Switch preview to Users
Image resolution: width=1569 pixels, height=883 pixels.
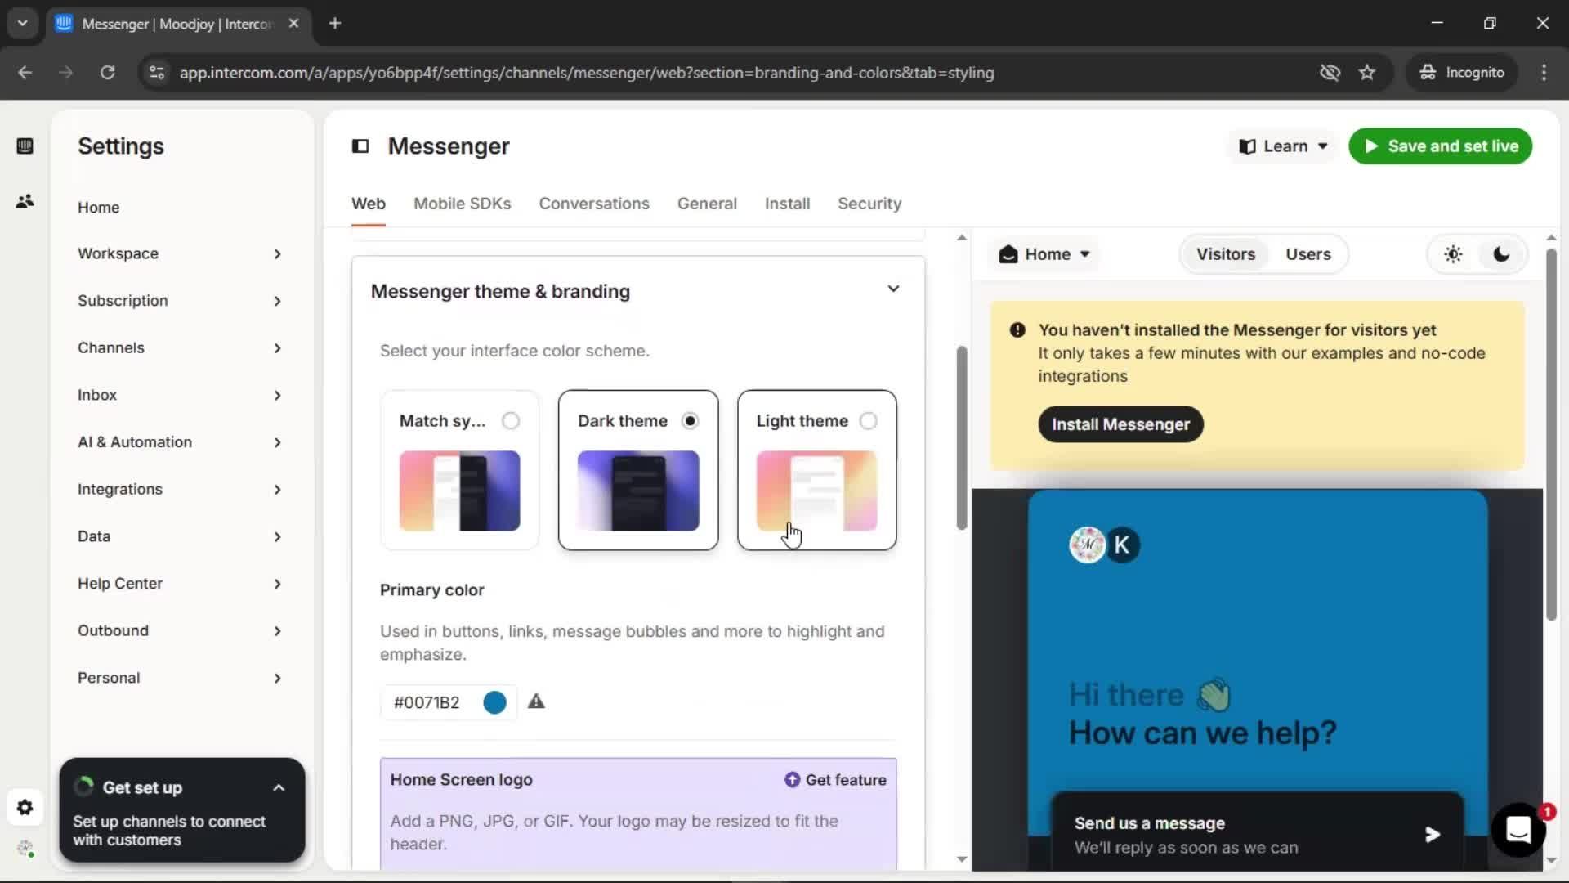[x=1307, y=254]
